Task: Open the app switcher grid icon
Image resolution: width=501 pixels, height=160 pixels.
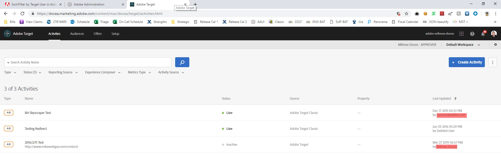Action: tap(461, 34)
